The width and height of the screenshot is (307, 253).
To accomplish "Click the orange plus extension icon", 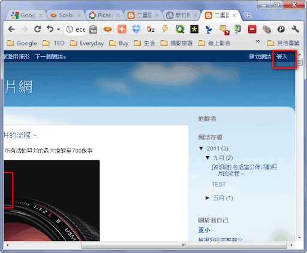I will pyautogui.click(x=122, y=29).
